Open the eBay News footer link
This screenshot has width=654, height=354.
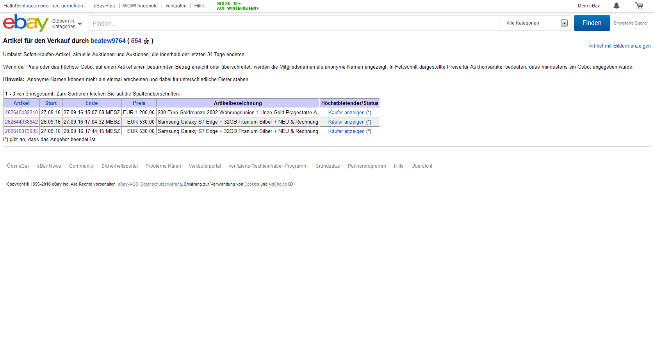(49, 166)
